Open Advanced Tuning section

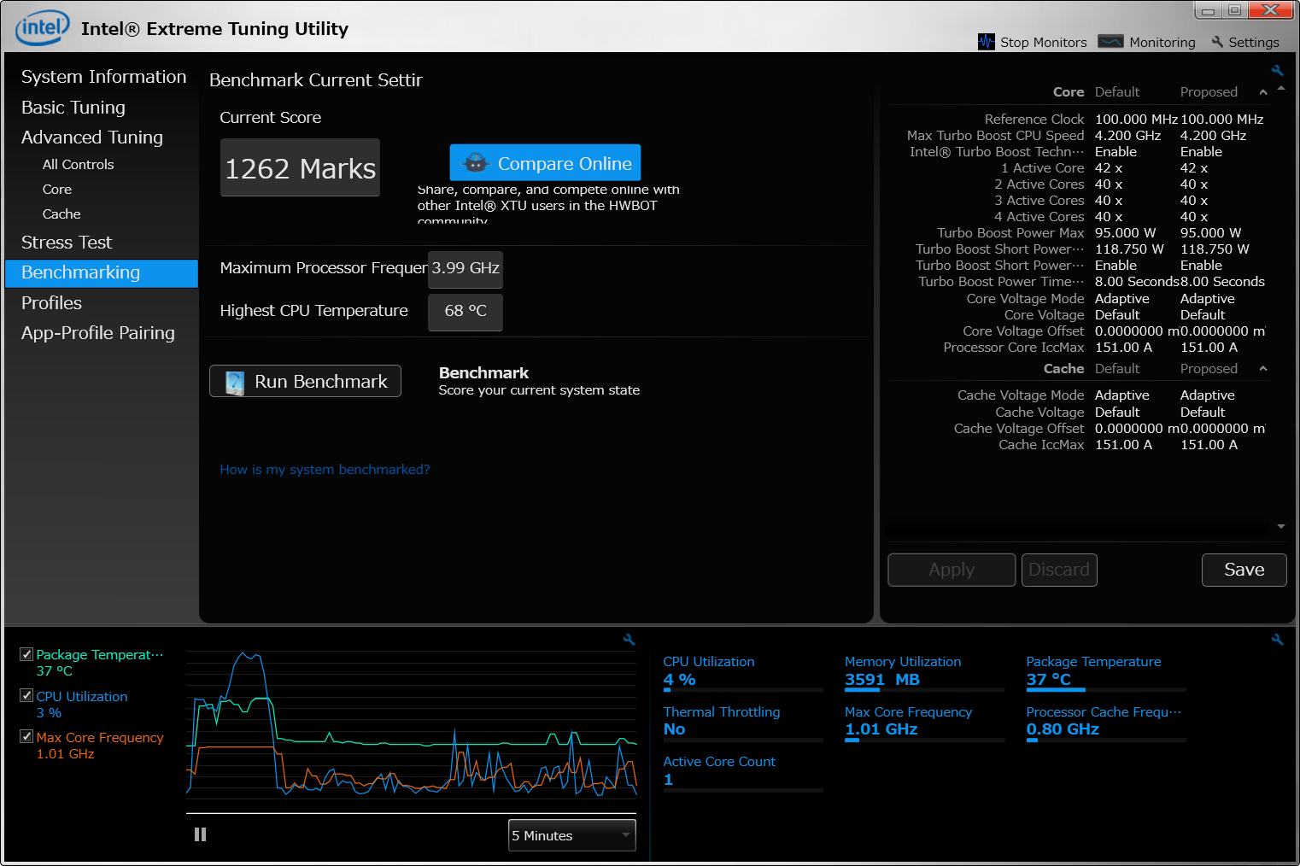(x=92, y=138)
